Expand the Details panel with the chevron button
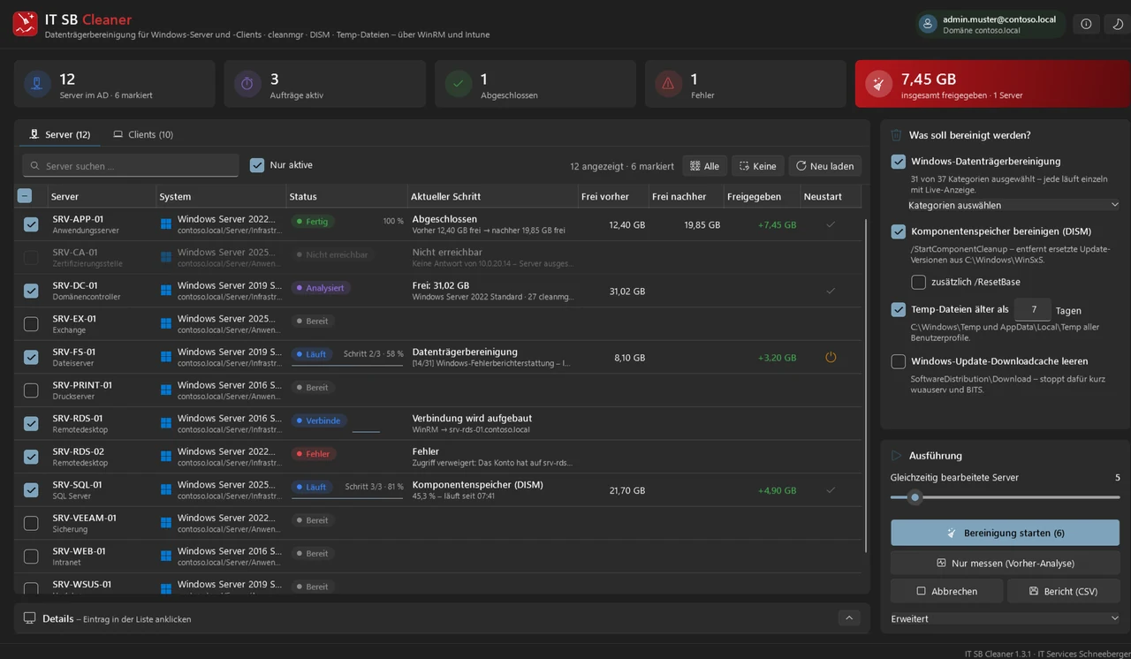This screenshot has width=1131, height=659. click(x=848, y=618)
